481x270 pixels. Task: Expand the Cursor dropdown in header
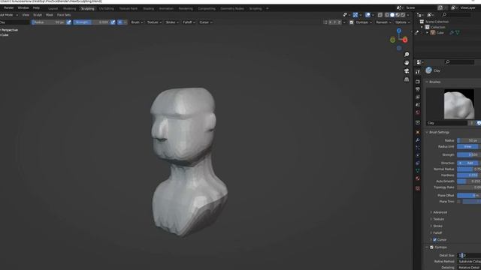click(205, 22)
